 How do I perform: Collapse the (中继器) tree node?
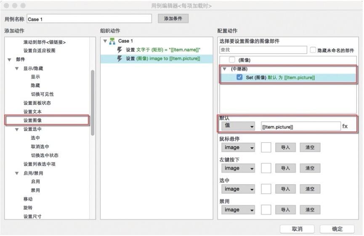(224, 69)
